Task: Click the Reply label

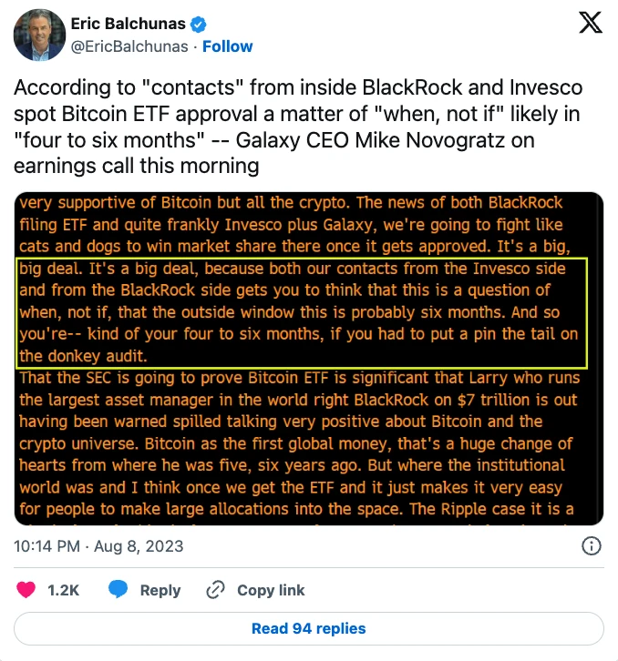Action: (x=160, y=590)
